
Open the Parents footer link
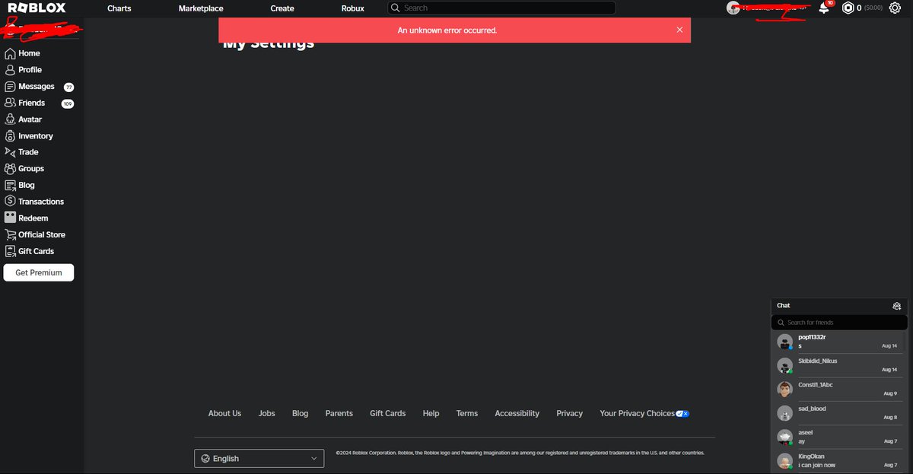(339, 413)
